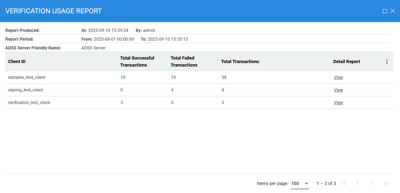Close the Verification Usage Report dialog
400x193 pixels.
(x=393, y=11)
